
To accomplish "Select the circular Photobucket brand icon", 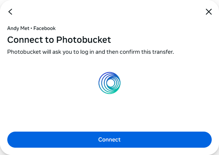I will [109, 83].
